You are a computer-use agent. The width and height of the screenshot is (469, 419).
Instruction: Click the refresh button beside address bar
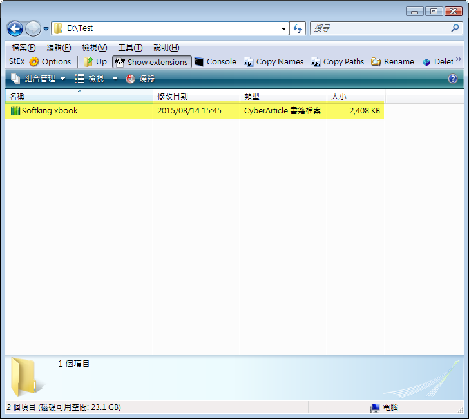298,29
